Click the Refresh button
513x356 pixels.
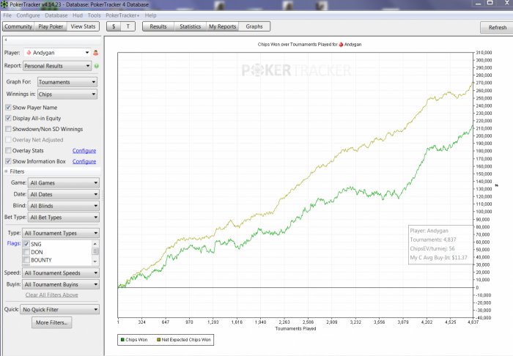tap(498, 27)
